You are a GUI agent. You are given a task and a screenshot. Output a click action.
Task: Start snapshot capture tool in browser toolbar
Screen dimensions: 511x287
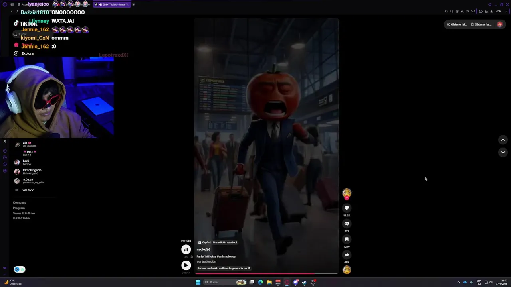tap(452, 11)
